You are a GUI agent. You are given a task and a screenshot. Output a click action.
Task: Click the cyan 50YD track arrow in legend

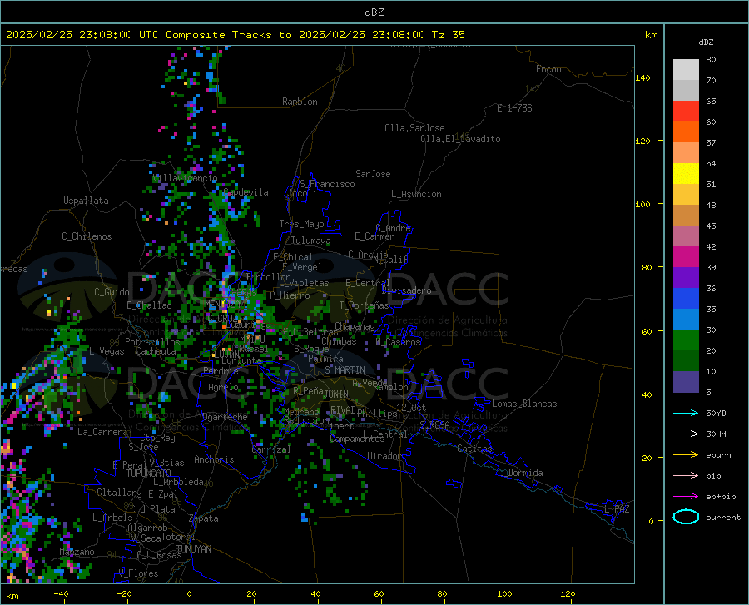click(686, 413)
